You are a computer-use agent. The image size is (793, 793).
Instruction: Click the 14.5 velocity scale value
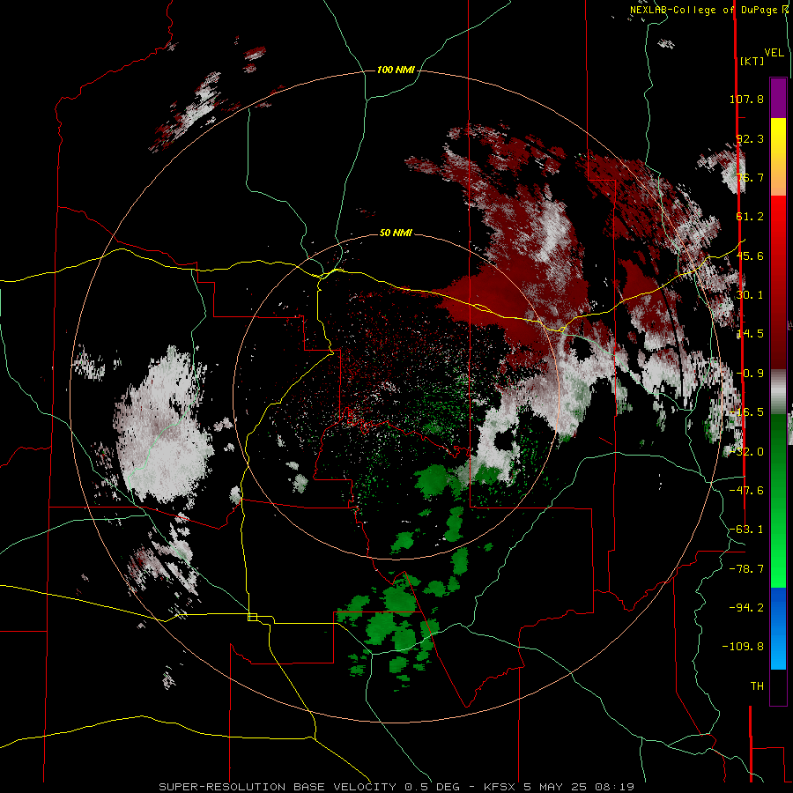pos(750,334)
